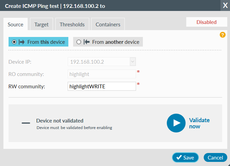
Task: Click the blue Validate now play icon
Action: pyautogui.click(x=176, y=123)
